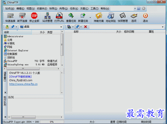Expand the 新建任务 dropdown arrow

pos(90,18)
